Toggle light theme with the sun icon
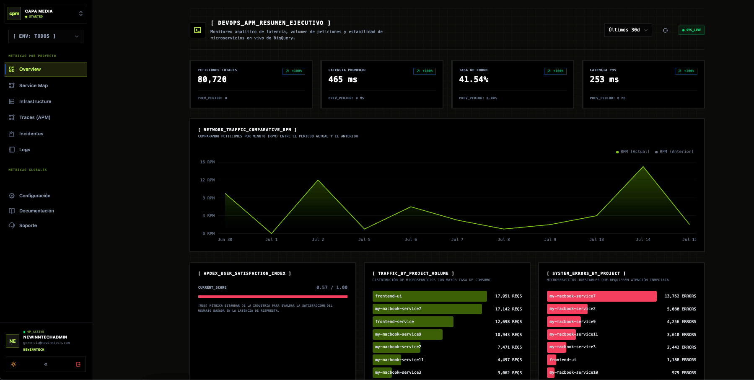Image resolution: width=754 pixels, height=380 pixels. tap(13, 364)
